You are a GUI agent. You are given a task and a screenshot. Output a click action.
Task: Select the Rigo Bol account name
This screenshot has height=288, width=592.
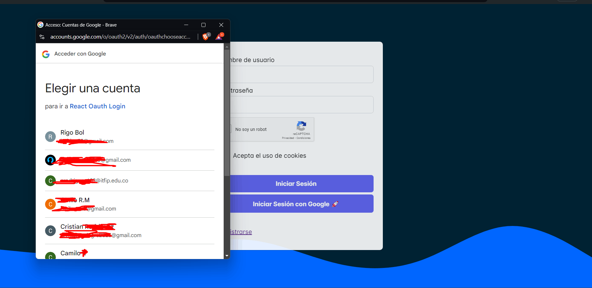tap(72, 132)
